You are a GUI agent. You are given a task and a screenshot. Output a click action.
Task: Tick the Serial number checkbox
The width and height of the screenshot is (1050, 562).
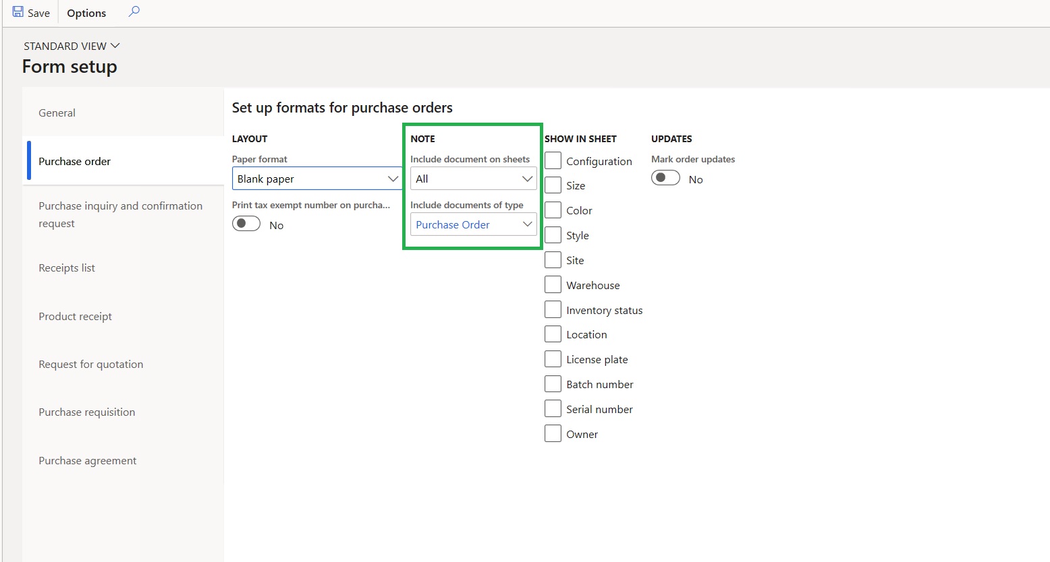click(x=553, y=408)
